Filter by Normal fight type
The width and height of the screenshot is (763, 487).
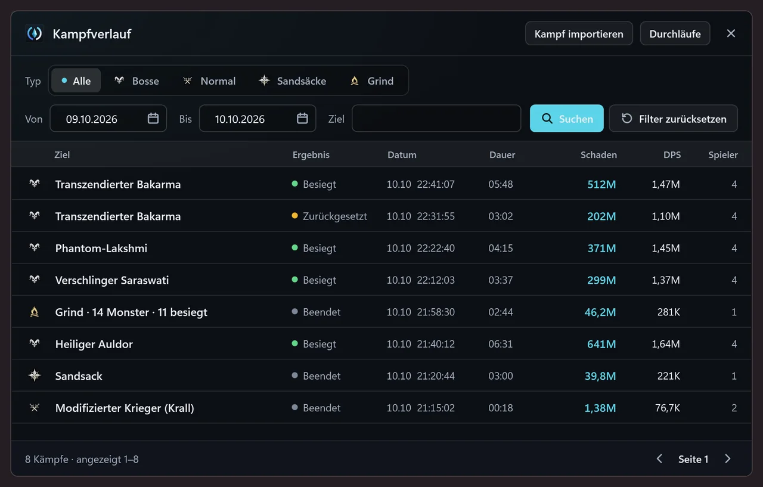pos(209,80)
